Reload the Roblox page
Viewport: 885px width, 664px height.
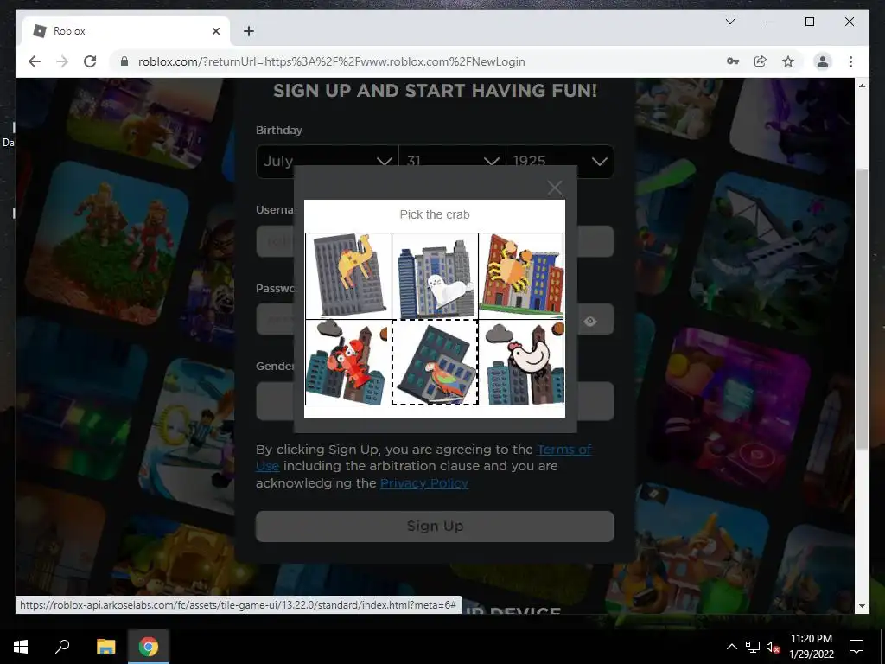[x=90, y=61]
